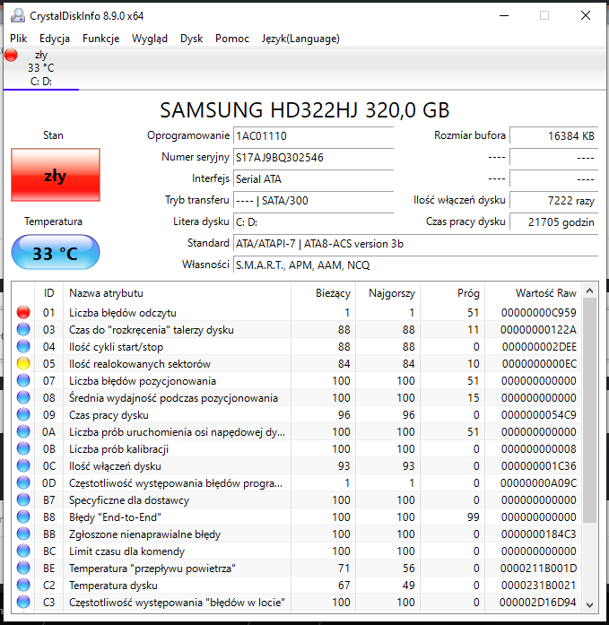Select the 'Liczba prób kalibracji' attribute name
Image resolution: width=609 pixels, height=625 pixels.
[x=118, y=449]
